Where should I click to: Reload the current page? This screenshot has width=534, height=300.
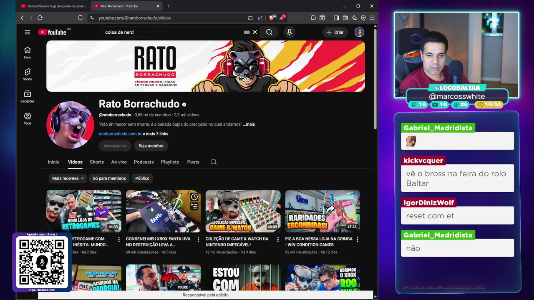(x=40, y=18)
